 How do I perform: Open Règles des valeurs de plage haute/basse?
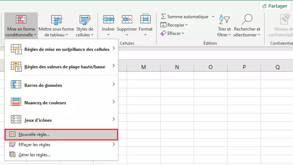[x=61, y=67]
